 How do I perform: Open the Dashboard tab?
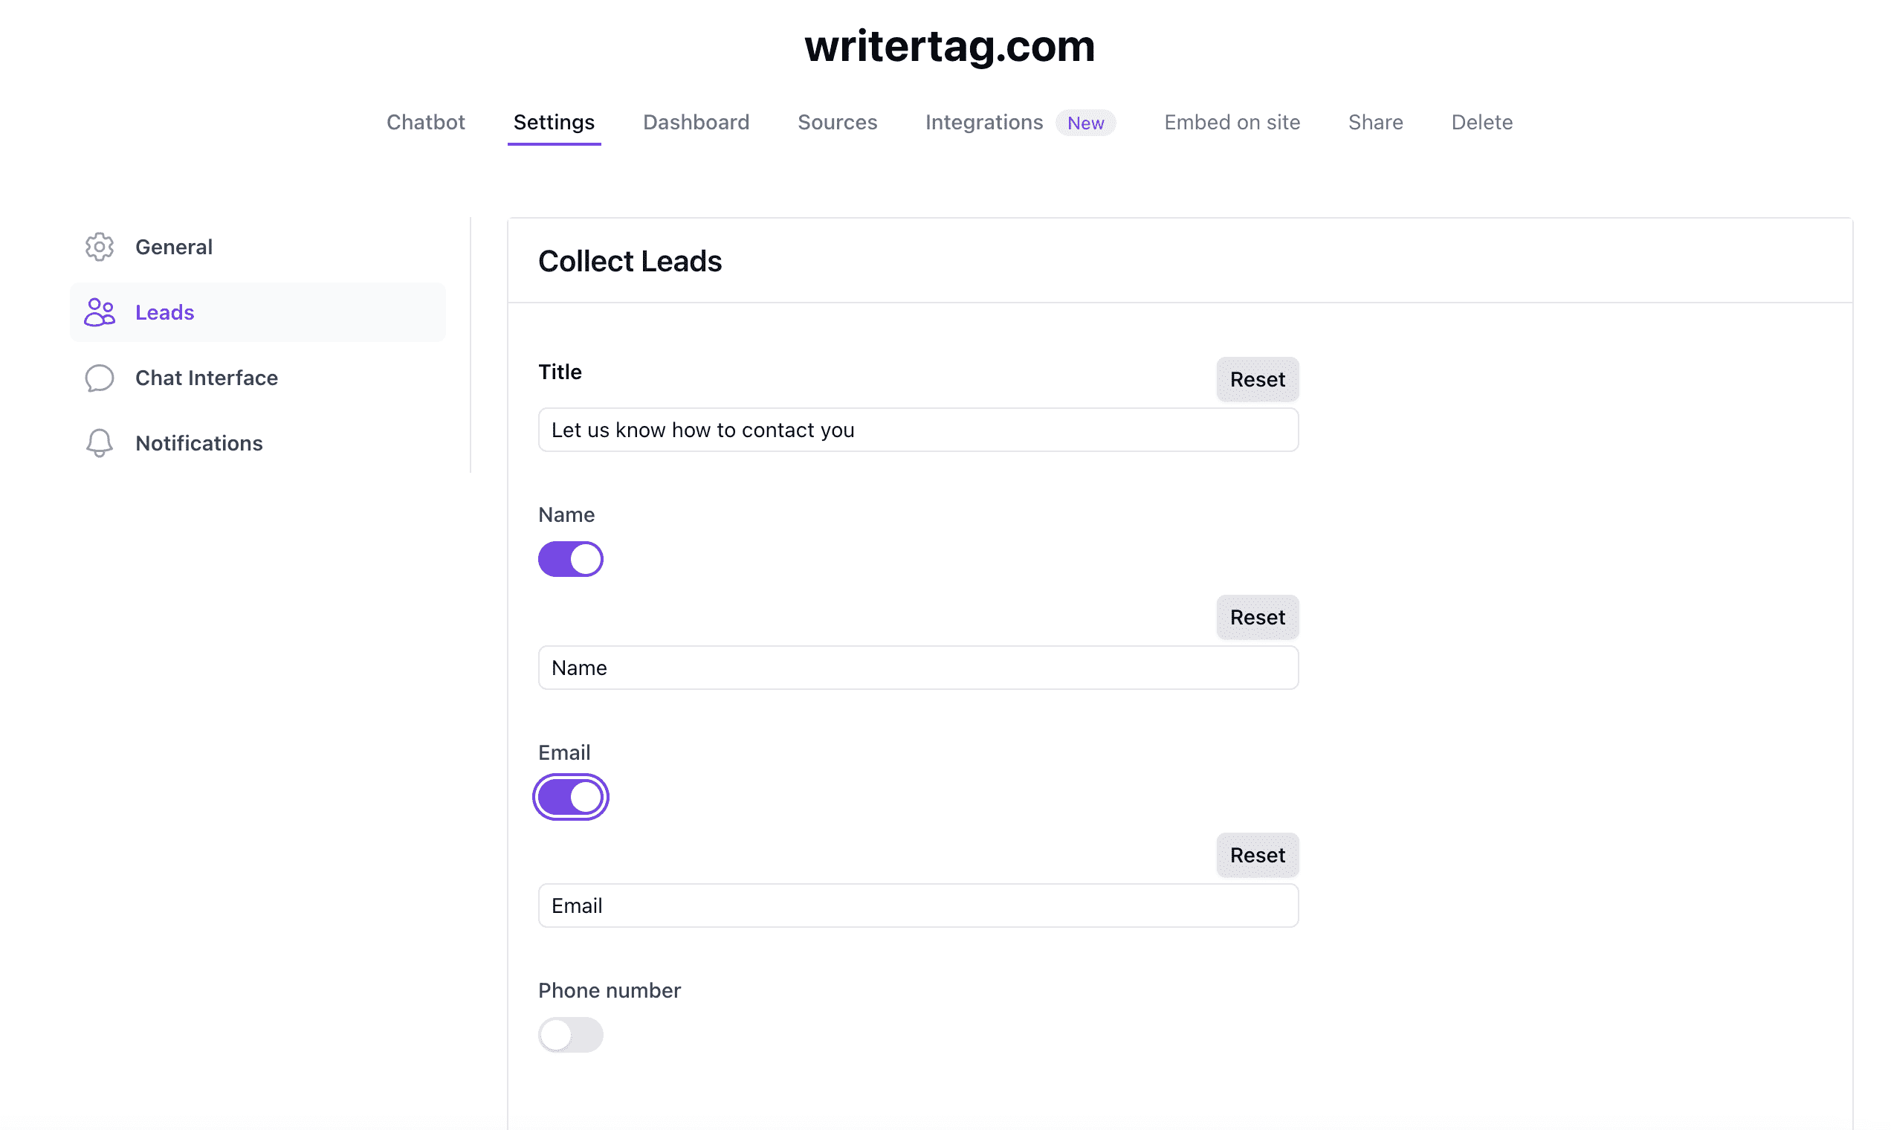[696, 122]
